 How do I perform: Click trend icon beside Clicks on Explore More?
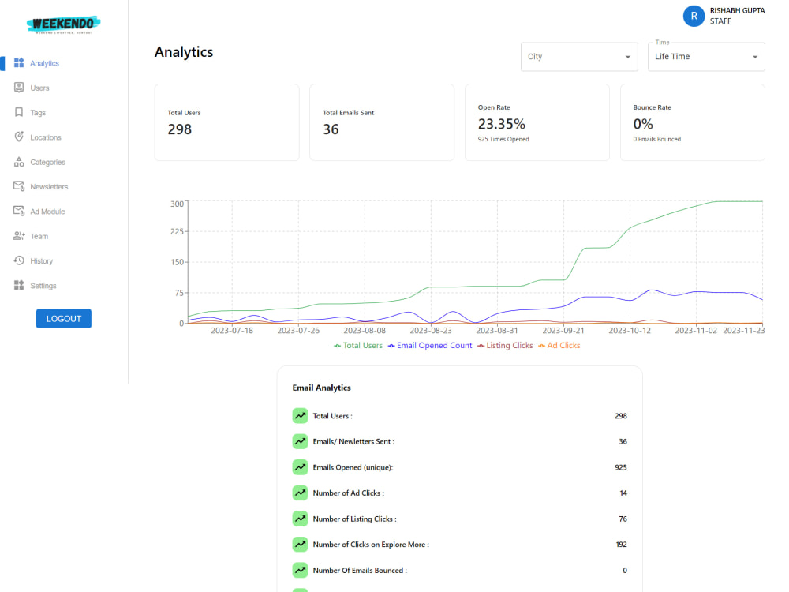(x=300, y=544)
